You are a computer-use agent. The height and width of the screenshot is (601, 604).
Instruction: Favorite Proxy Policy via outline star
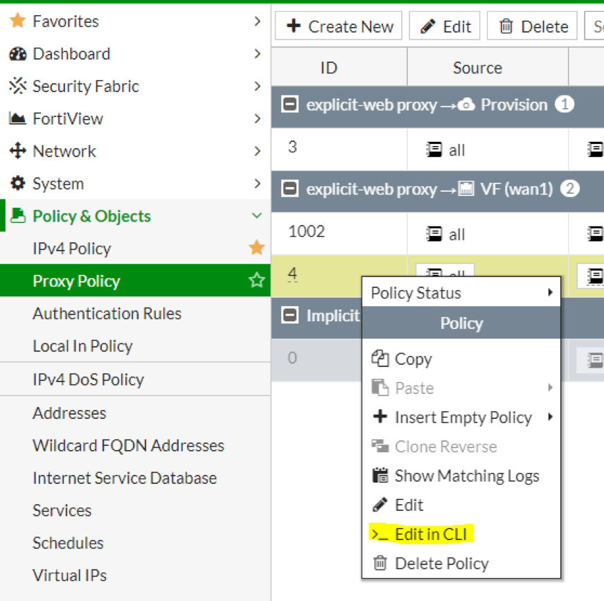coord(256,280)
